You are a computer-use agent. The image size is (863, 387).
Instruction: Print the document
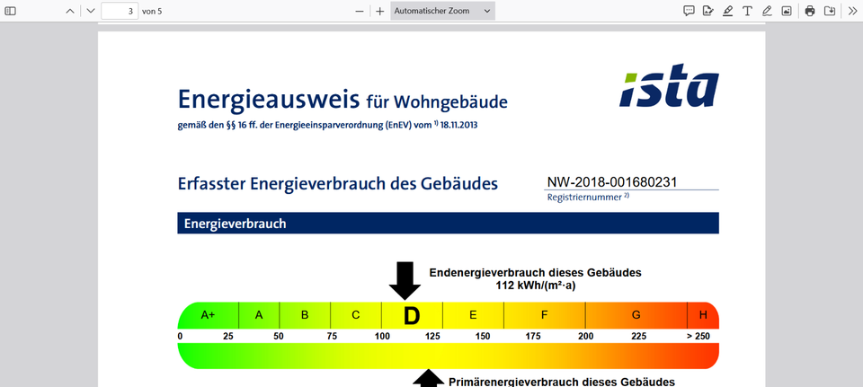[810, 11]
